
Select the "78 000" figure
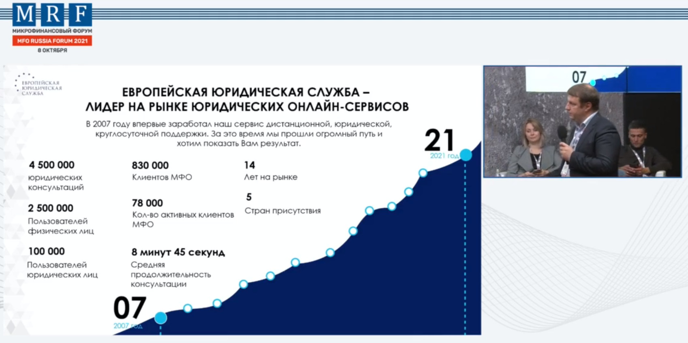coord(147,203)
